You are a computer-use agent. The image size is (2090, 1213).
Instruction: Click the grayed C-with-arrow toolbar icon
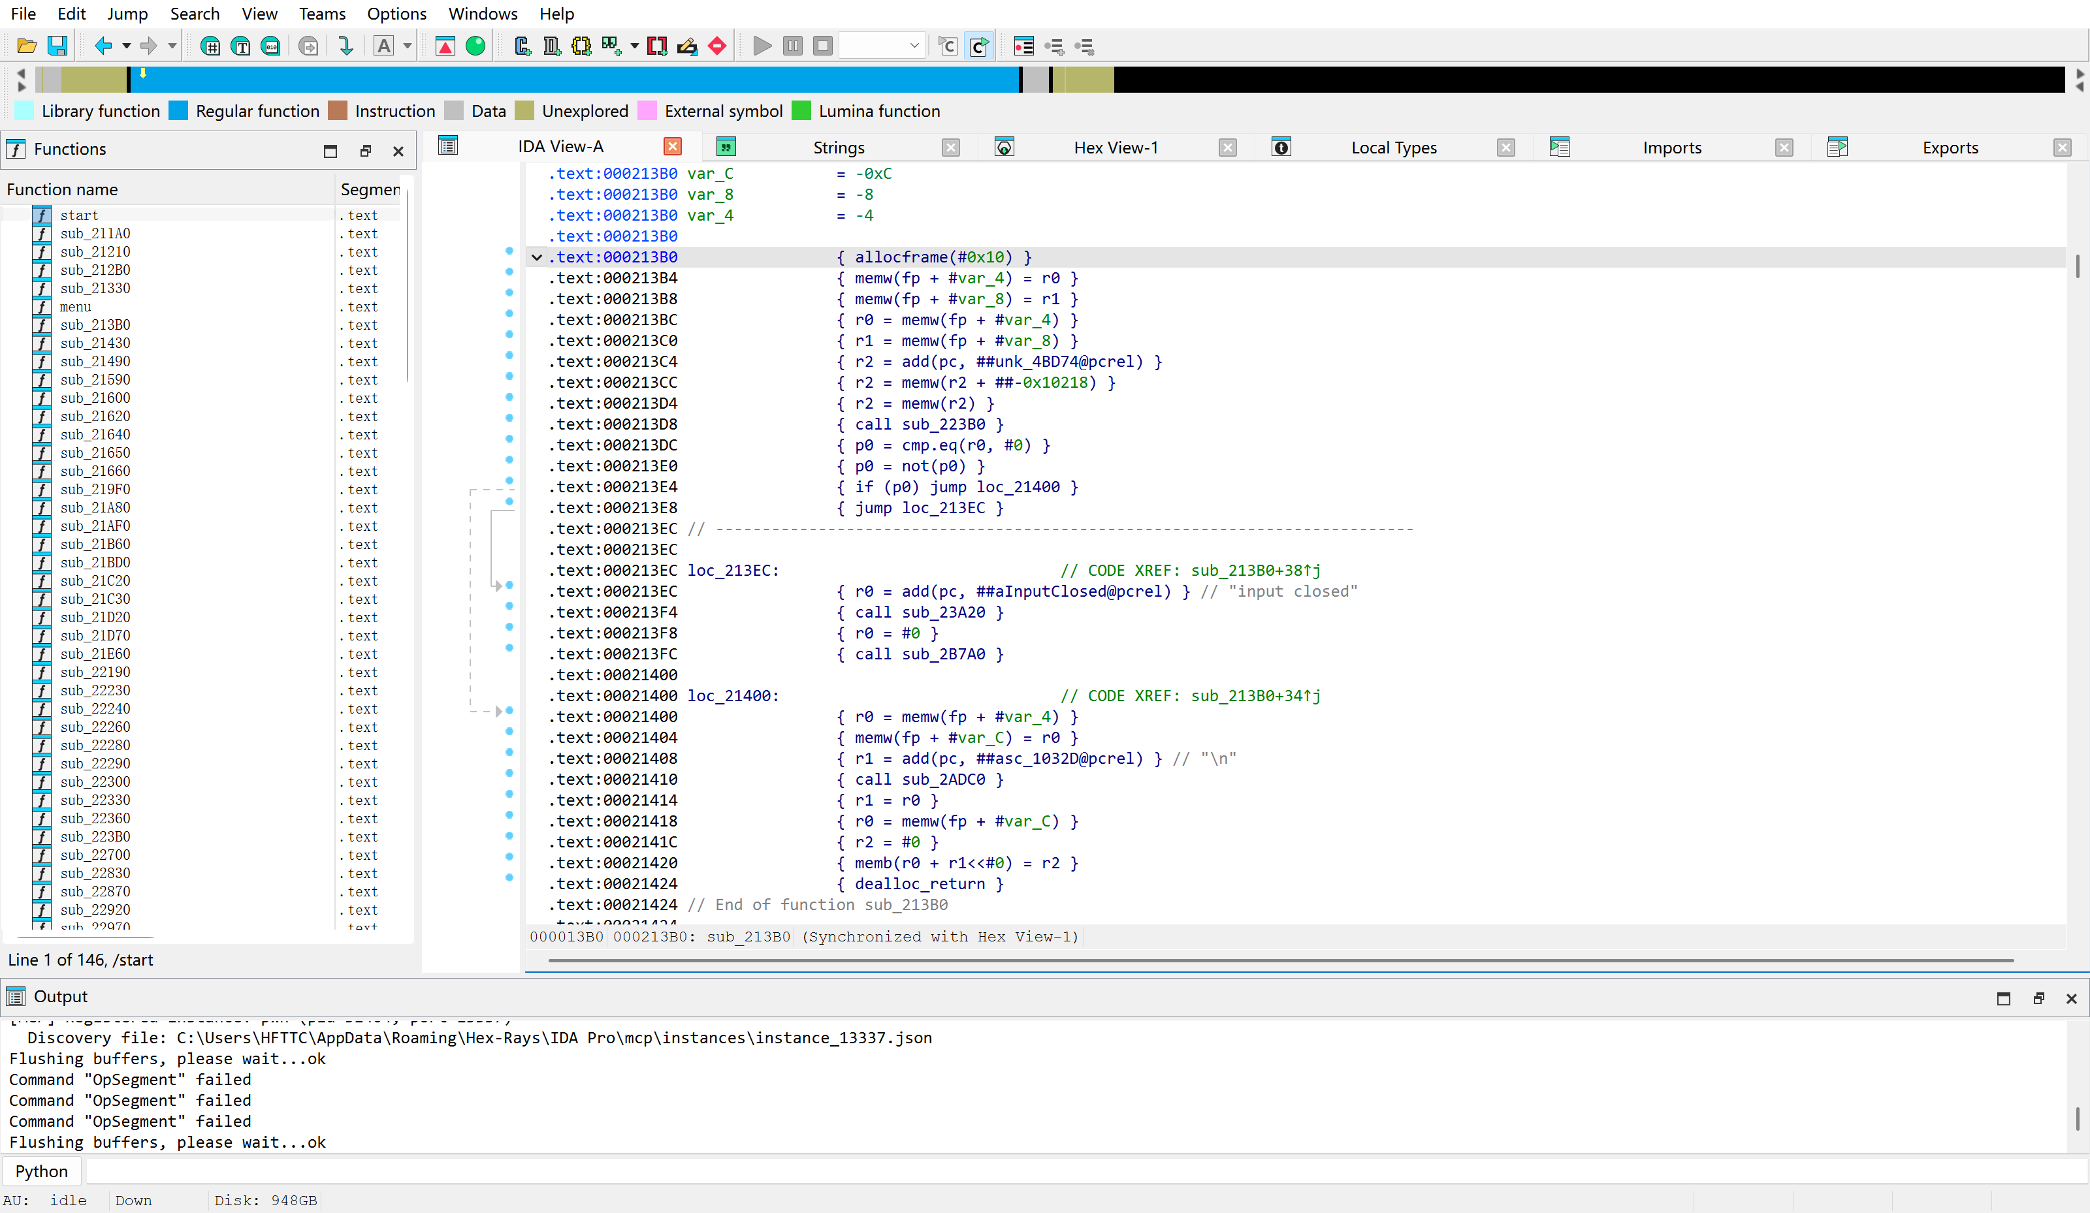(948, 46)
